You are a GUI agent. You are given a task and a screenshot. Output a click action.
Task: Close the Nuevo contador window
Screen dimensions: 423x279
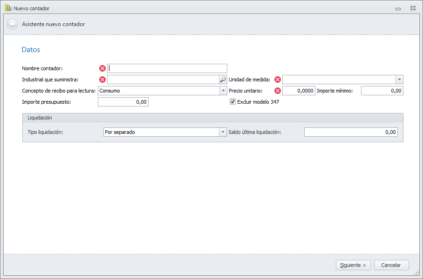[412, 8]
